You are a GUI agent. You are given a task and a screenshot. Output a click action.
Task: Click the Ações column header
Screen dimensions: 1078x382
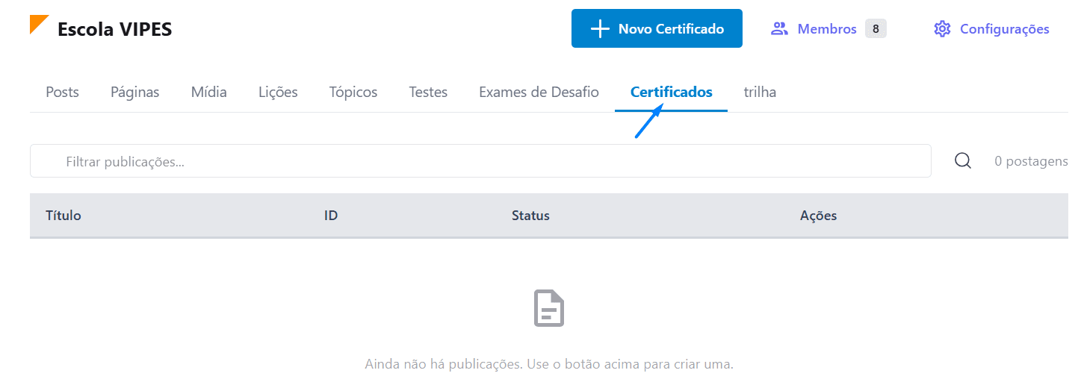(x=818, y=216)
